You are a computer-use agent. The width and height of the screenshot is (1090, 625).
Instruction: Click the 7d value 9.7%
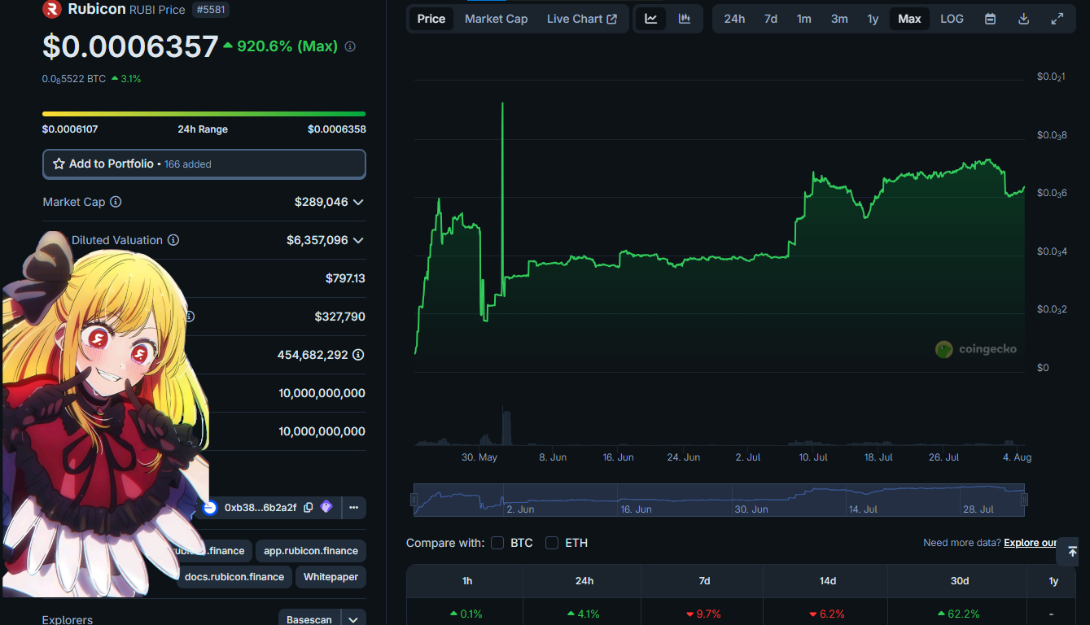[703, 614]
